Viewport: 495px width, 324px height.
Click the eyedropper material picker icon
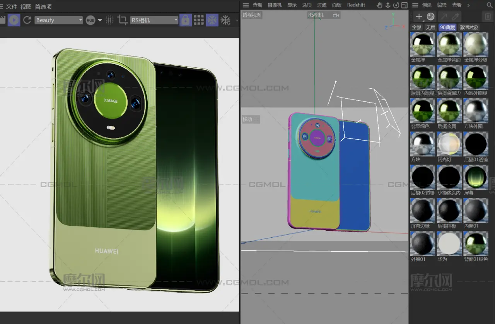click(x=456, y=17)
